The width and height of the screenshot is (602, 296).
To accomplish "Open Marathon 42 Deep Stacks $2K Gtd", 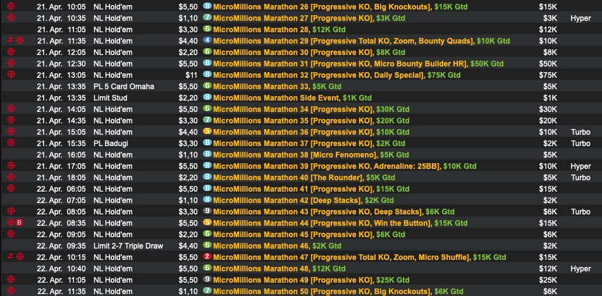I will (304, 200).
